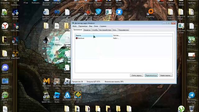The width and height of the screenshot is (199, 112).
Task: Open the Пользователи tab
Action: [123, 30]
